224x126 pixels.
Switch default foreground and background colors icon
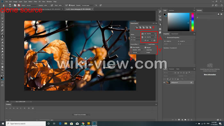1,75
